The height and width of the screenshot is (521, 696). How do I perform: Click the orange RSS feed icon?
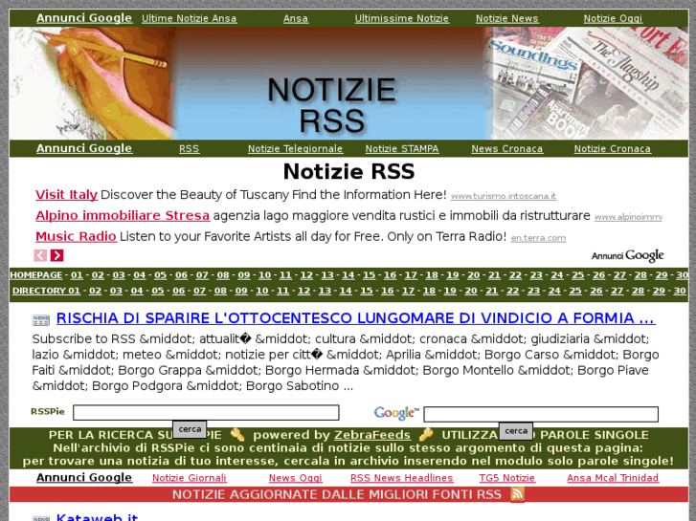click(x=517, y=494)
